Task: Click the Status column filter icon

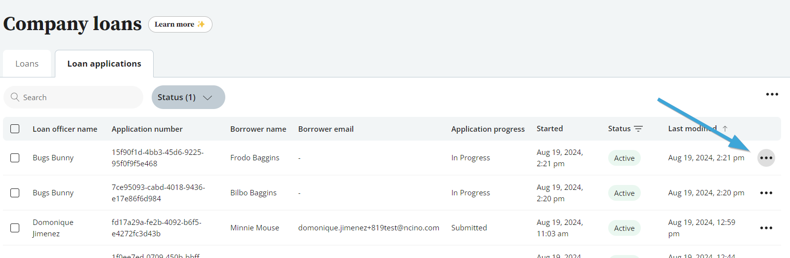Action: coord(638,129)
